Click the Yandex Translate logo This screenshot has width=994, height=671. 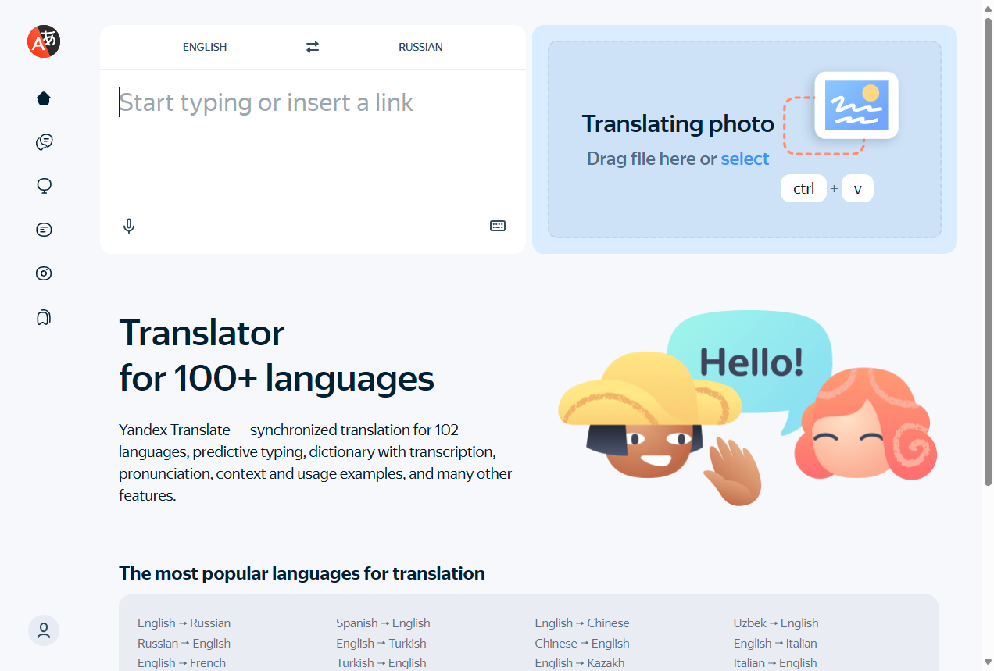click(x=43, y=42)
